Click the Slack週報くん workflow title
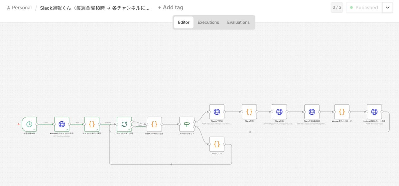Viewport: 399px width, 186px height. click(95, 8)
